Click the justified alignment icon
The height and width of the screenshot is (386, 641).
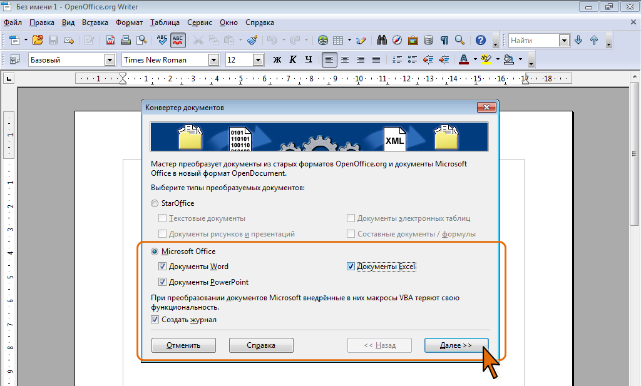click(376, 60)
